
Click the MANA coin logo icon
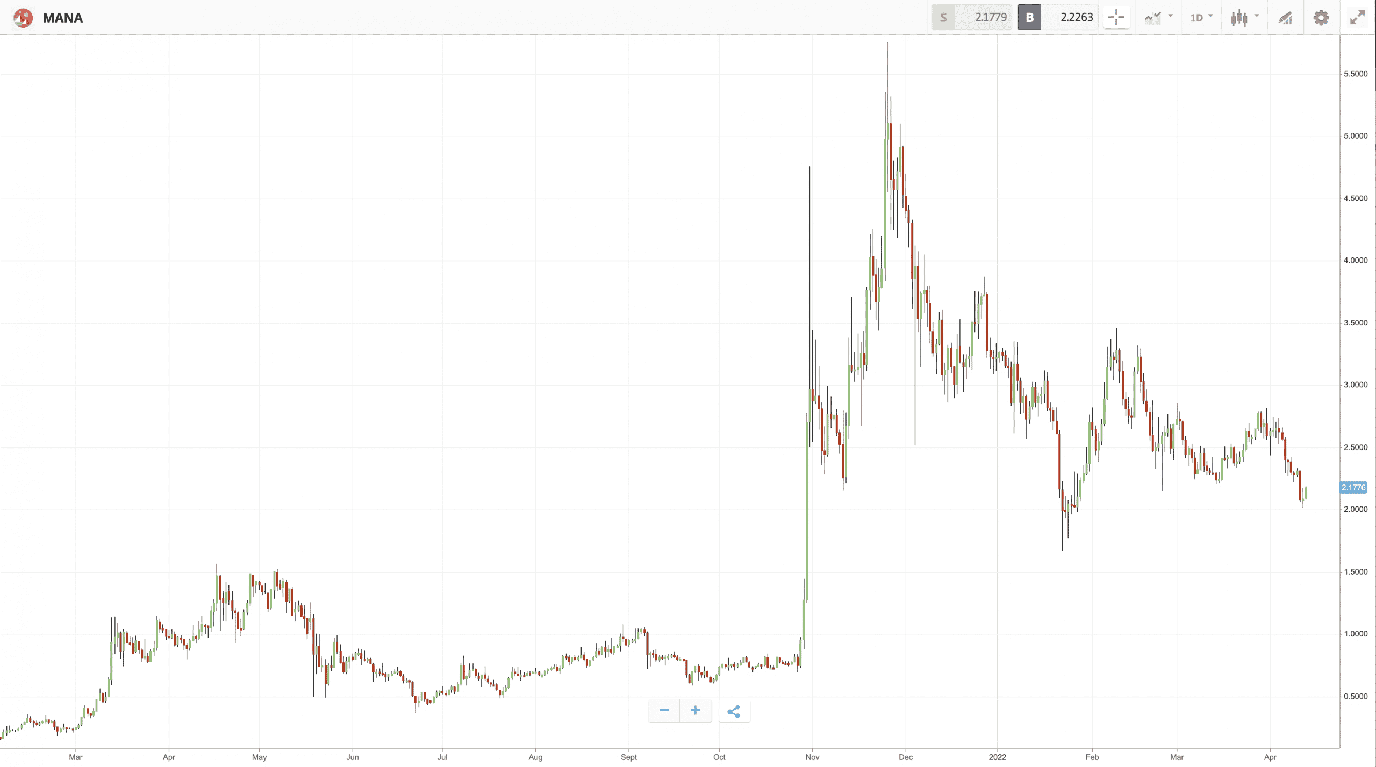pos(23,18)
